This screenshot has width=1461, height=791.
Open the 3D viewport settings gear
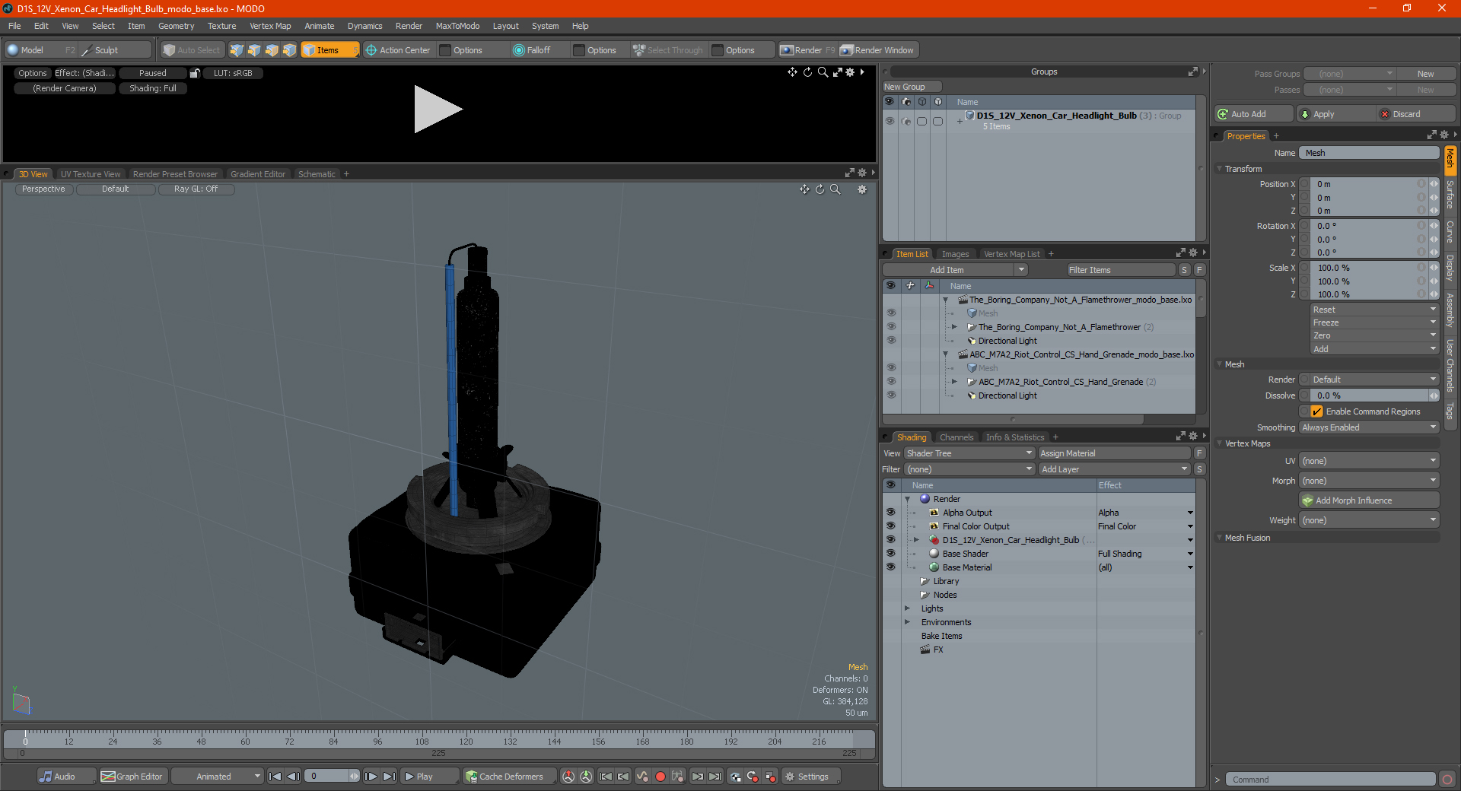[x=862, y=189]
